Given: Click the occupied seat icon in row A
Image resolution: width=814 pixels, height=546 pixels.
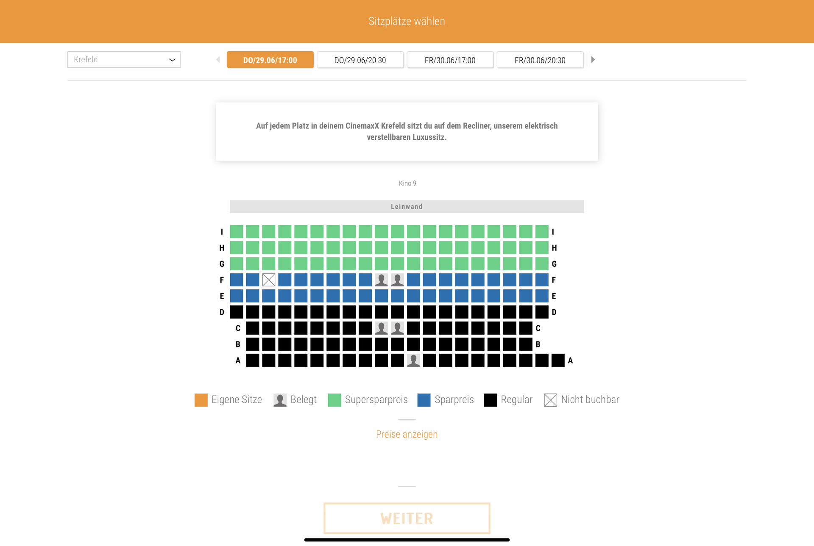Looking at the screenshot, I should pyautogui.click(x=413, y=360).
